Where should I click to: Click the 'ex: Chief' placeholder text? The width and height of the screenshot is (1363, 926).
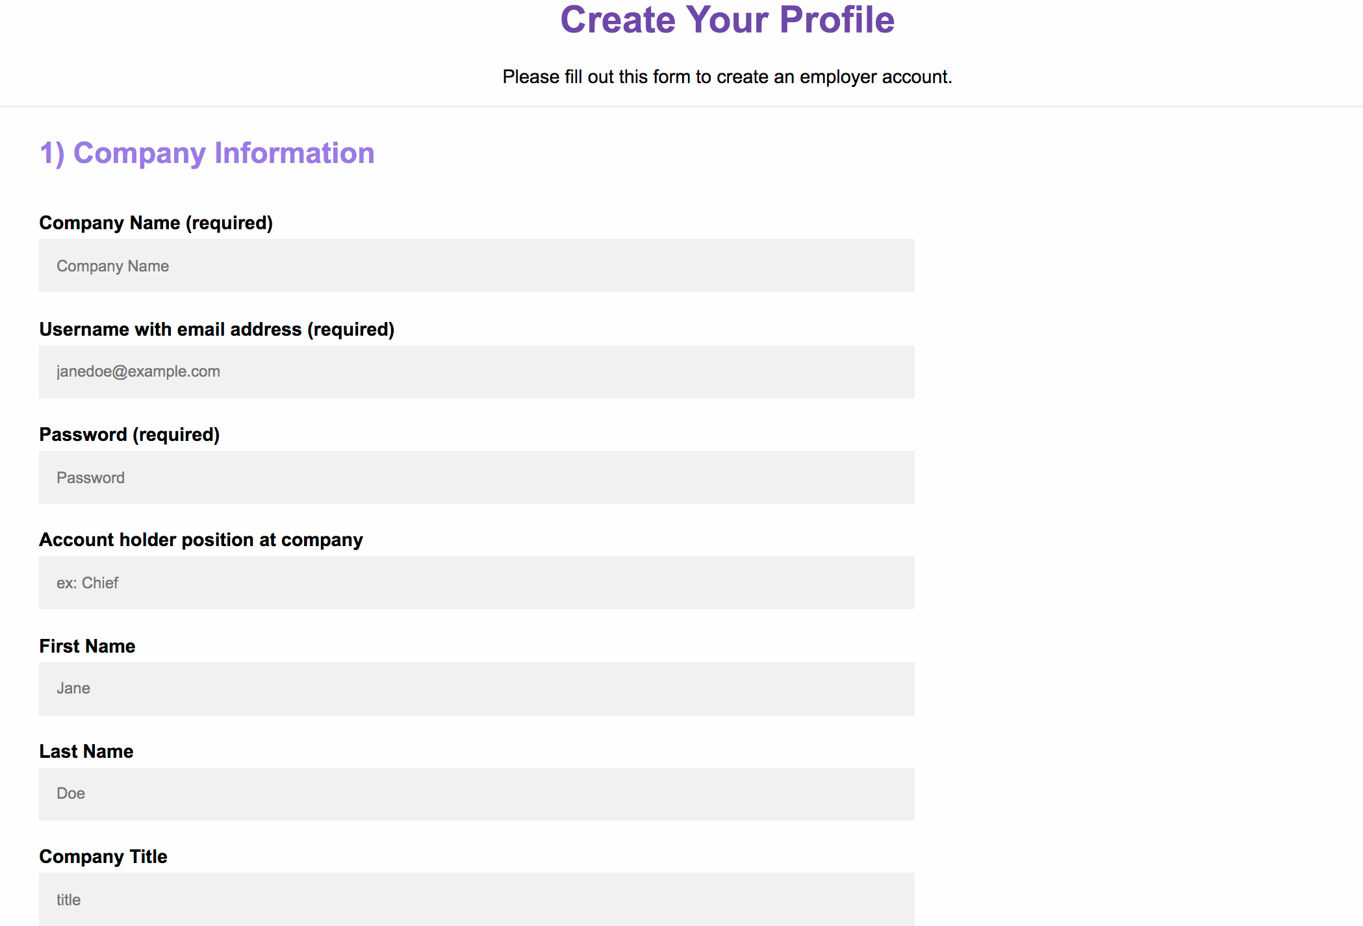click(87, 583)
